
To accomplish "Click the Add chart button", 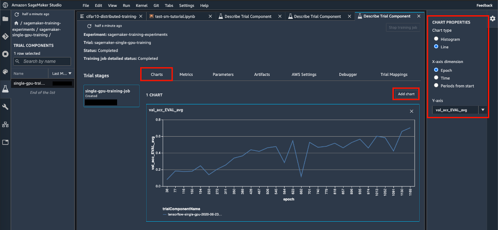I will click(x=406, y=94).
